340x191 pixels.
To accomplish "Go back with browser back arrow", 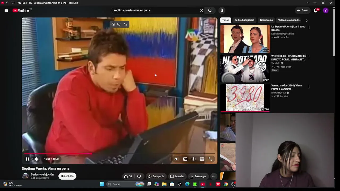I will [7, 3].
